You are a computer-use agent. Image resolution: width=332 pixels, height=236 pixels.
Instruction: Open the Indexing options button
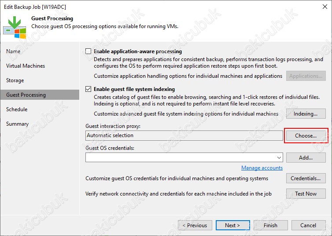(306, 114)
